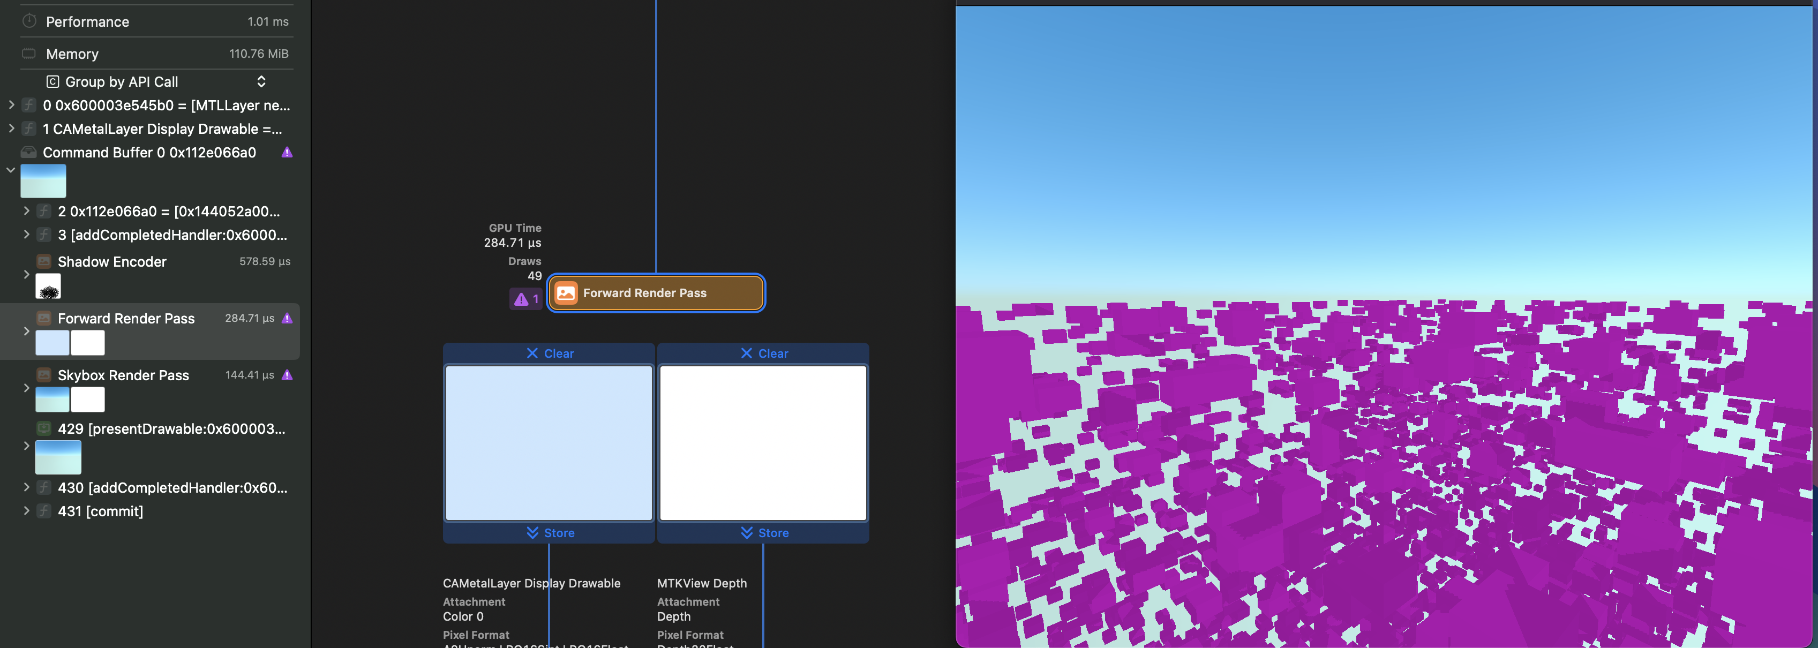Click MTKView Depth attachment label
1818x648 pixels.
(x=702, y=583)
